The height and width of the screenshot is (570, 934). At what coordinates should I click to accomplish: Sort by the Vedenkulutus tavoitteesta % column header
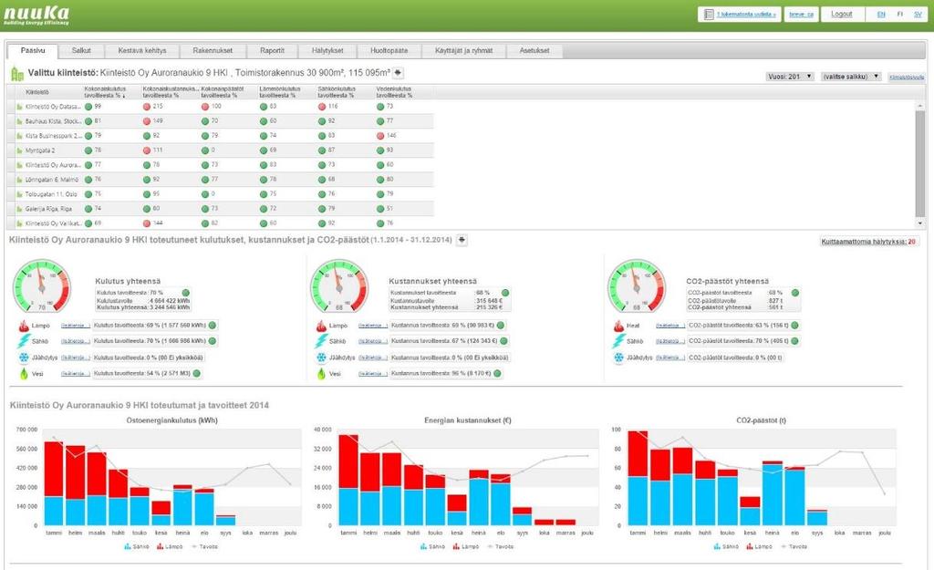pyautogui.click(x=402, y=92)
